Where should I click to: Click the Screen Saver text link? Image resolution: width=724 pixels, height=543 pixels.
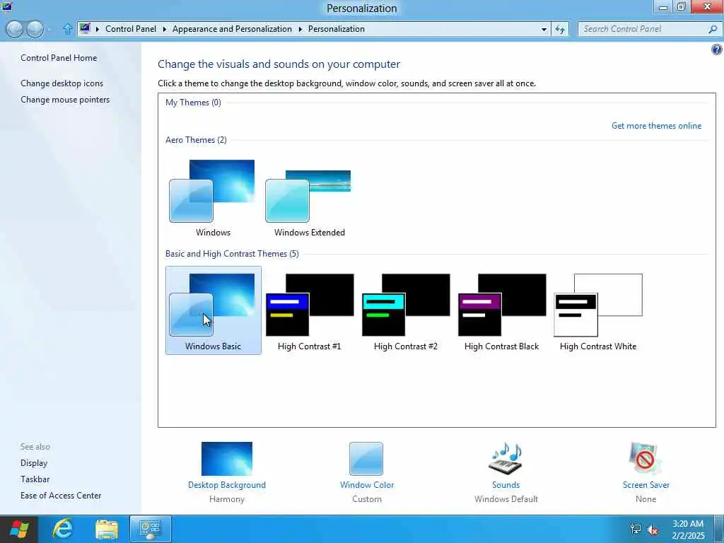point(646,485)
